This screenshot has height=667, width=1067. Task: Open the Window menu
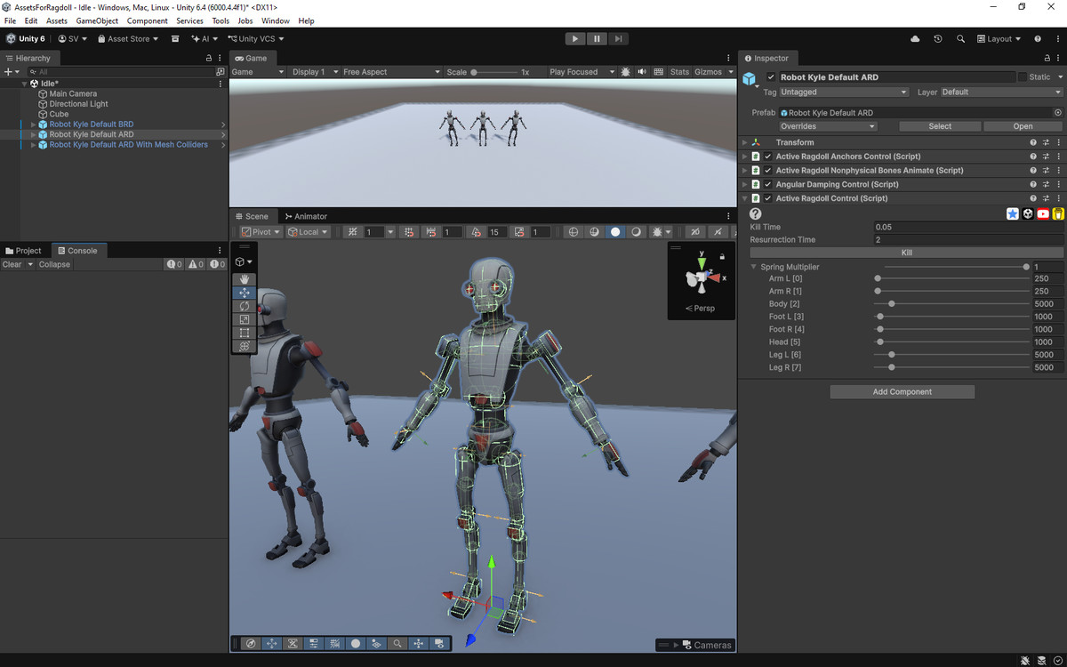[x=276, y=20]
